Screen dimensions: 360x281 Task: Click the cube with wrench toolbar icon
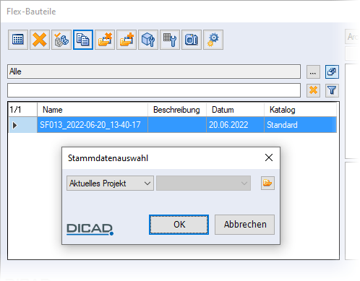click(148, 40)
